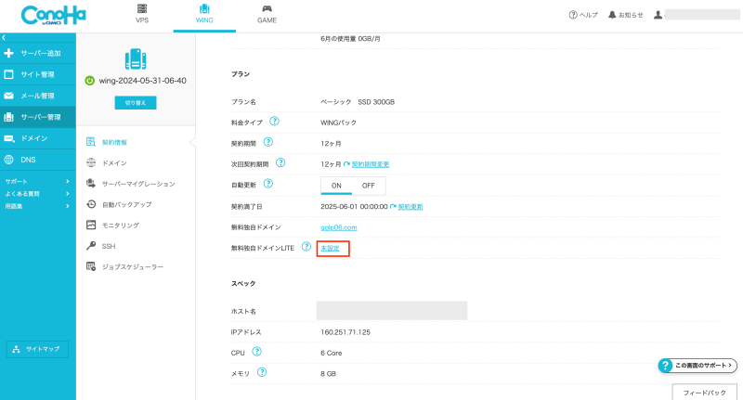Screen dimensions: 743x400
Task: Click the help icon next to 契約期間
Action: click(x=268, y=143)
